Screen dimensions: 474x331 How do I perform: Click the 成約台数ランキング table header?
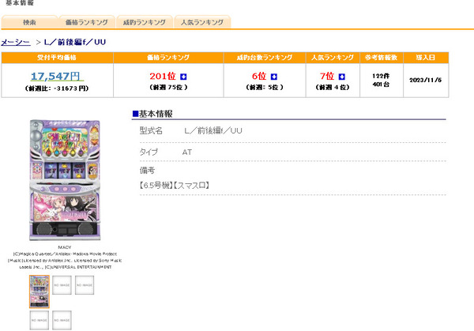265,58
